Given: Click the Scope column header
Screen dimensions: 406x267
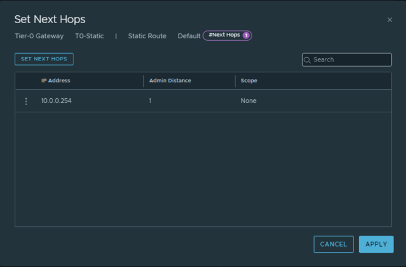Looking at the screenshot, I should pyautogui.click(x=249, y=81).
